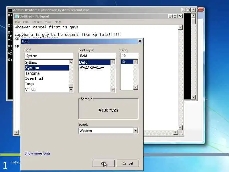This screenshot has width=229, height=172.
Task: Open Notepad's File menu
Action: (x=17, y=22)
